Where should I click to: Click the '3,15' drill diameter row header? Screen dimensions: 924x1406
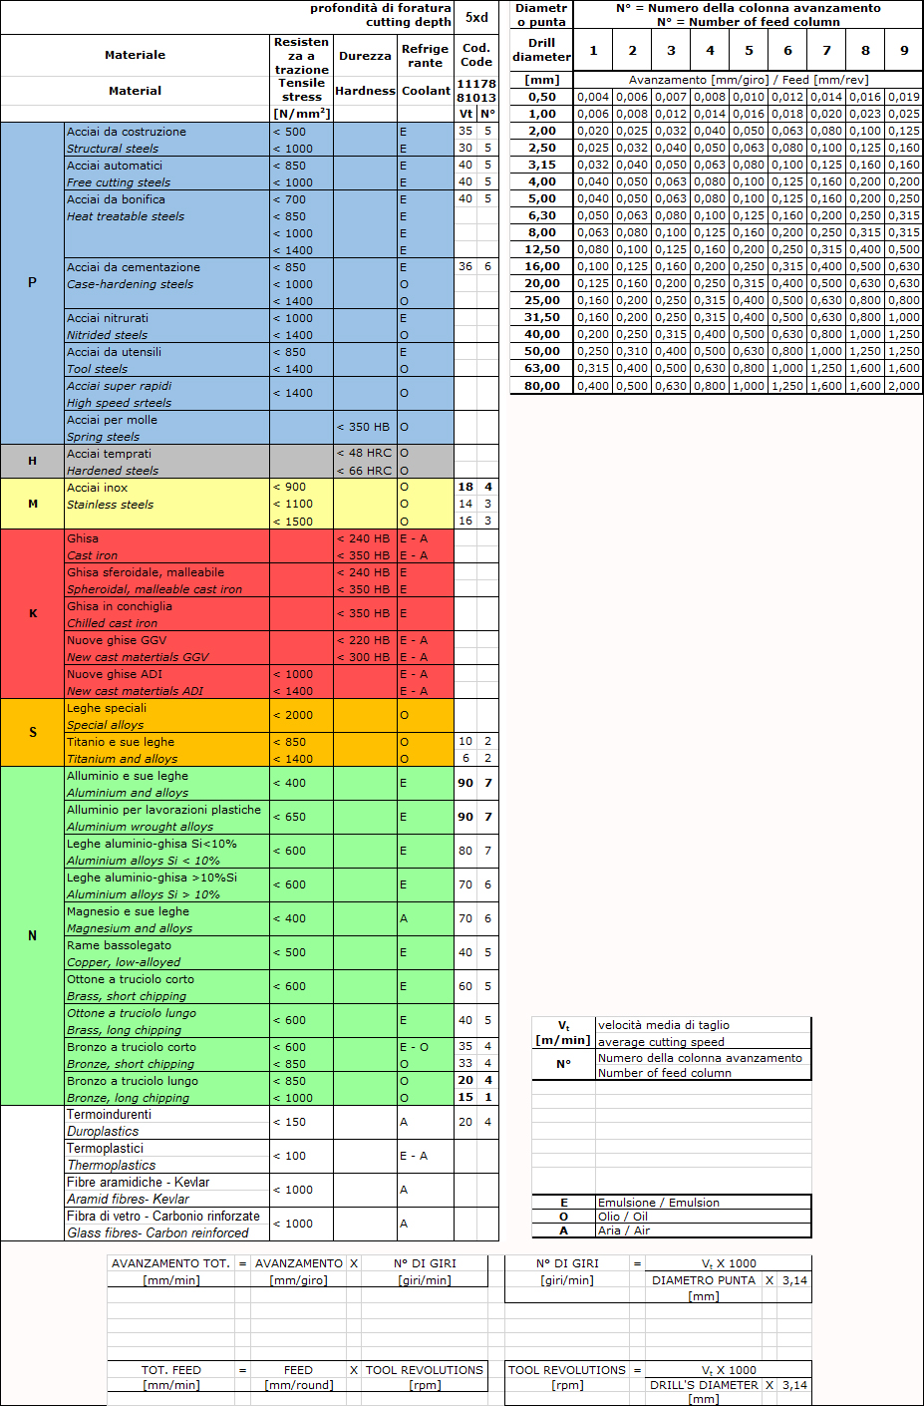coord(542,166)
